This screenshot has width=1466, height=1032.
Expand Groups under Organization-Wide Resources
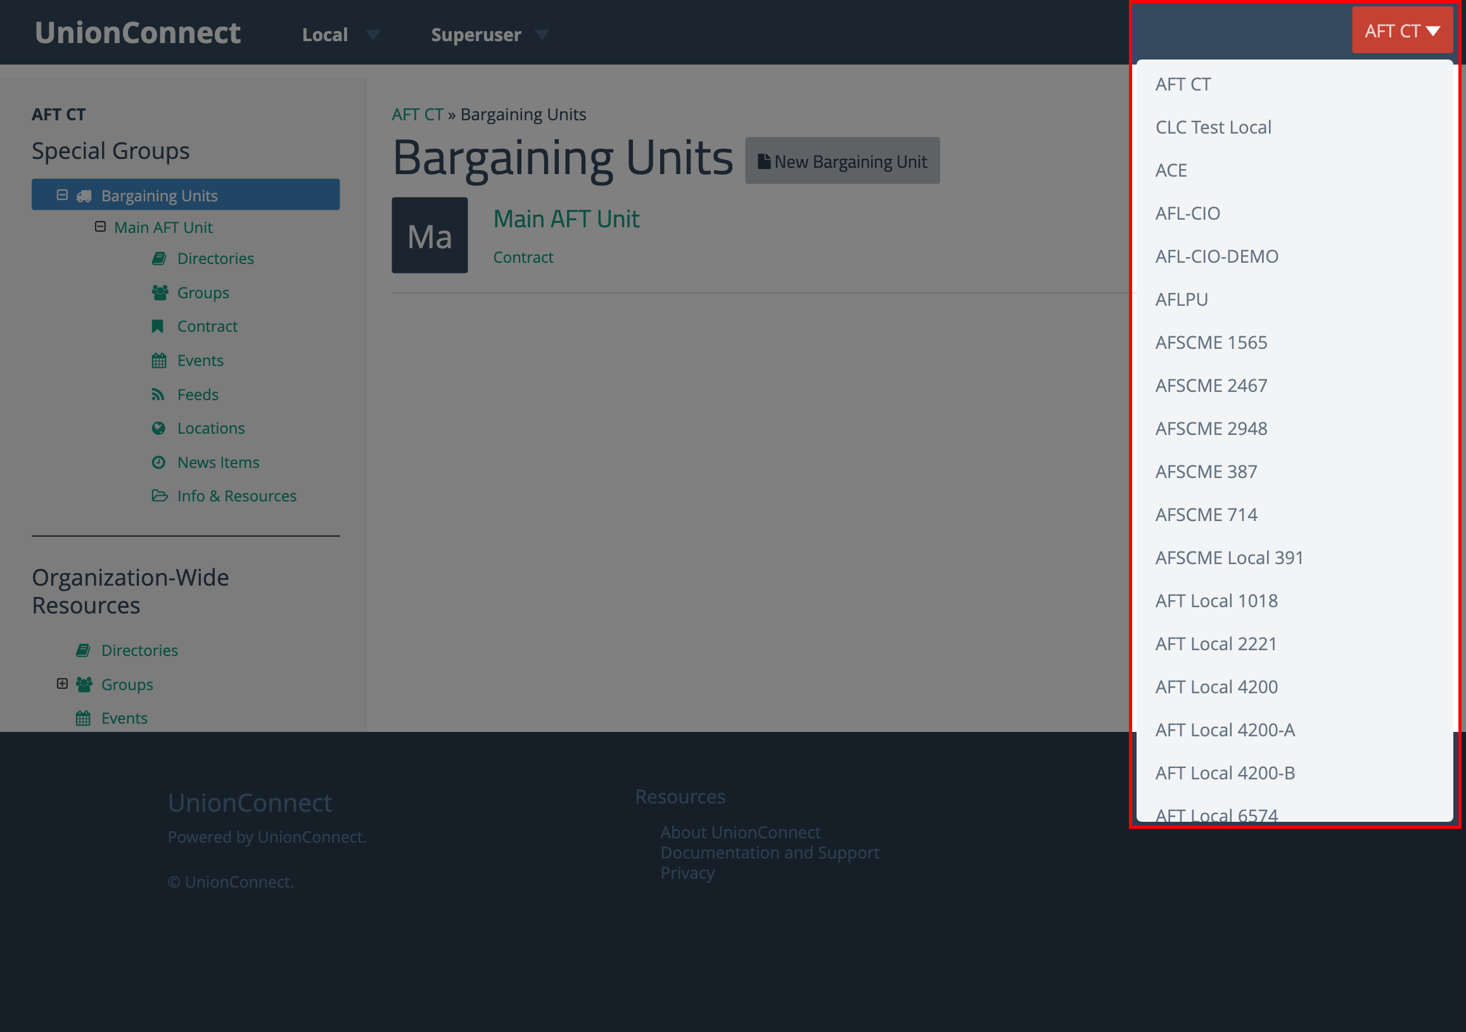coord(62,683)
